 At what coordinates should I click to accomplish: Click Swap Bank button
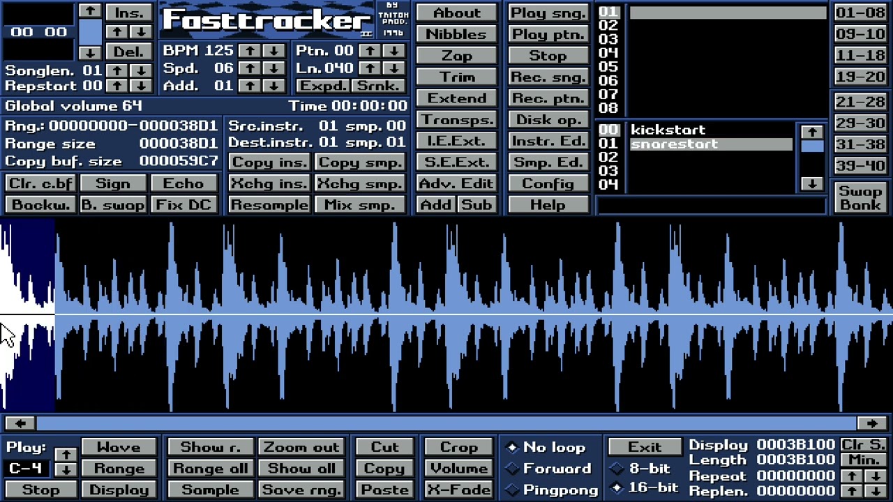coord(860,197)
